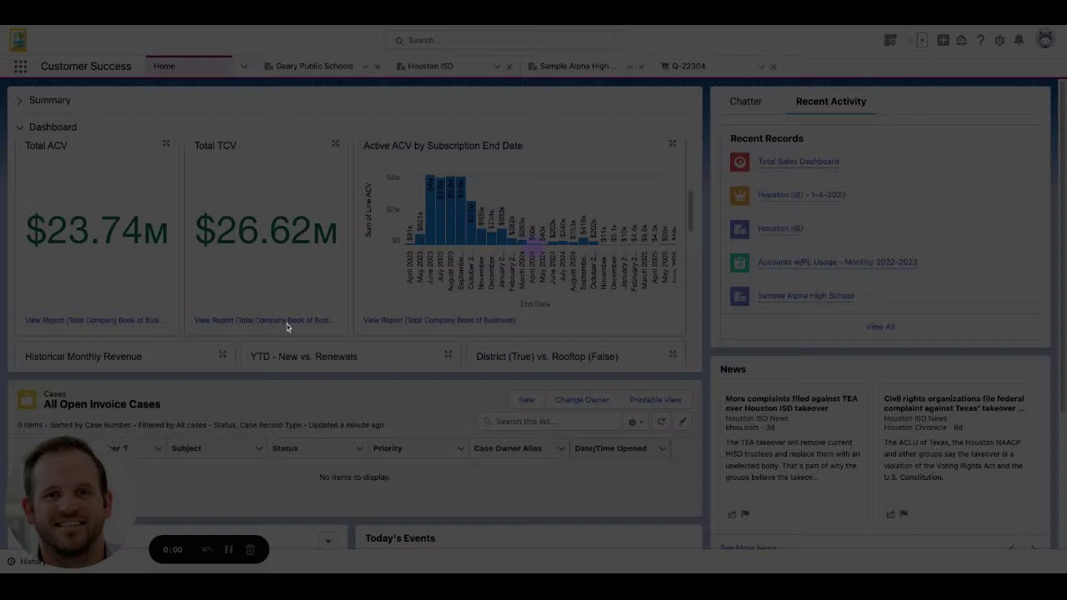The width and height of the screenshot is (1067, 600).
Task: Open the Sample Alpha High workspace tab
Action: pos(579,66)
